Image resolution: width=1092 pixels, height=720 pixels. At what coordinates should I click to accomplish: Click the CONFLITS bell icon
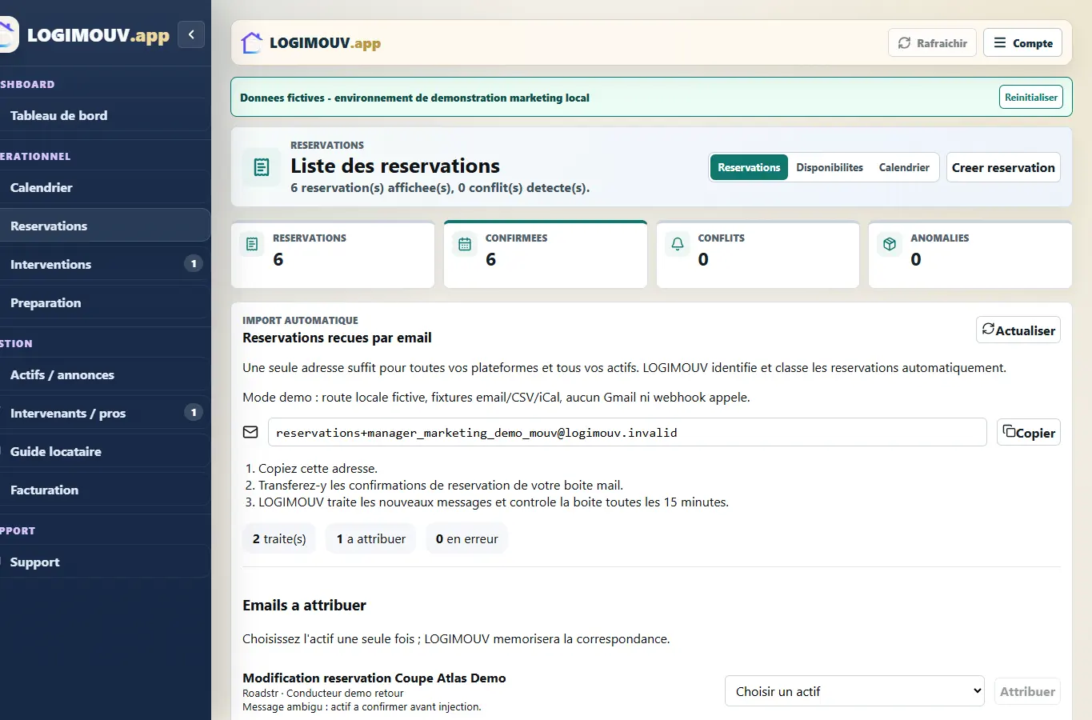(x=678, y=244)
